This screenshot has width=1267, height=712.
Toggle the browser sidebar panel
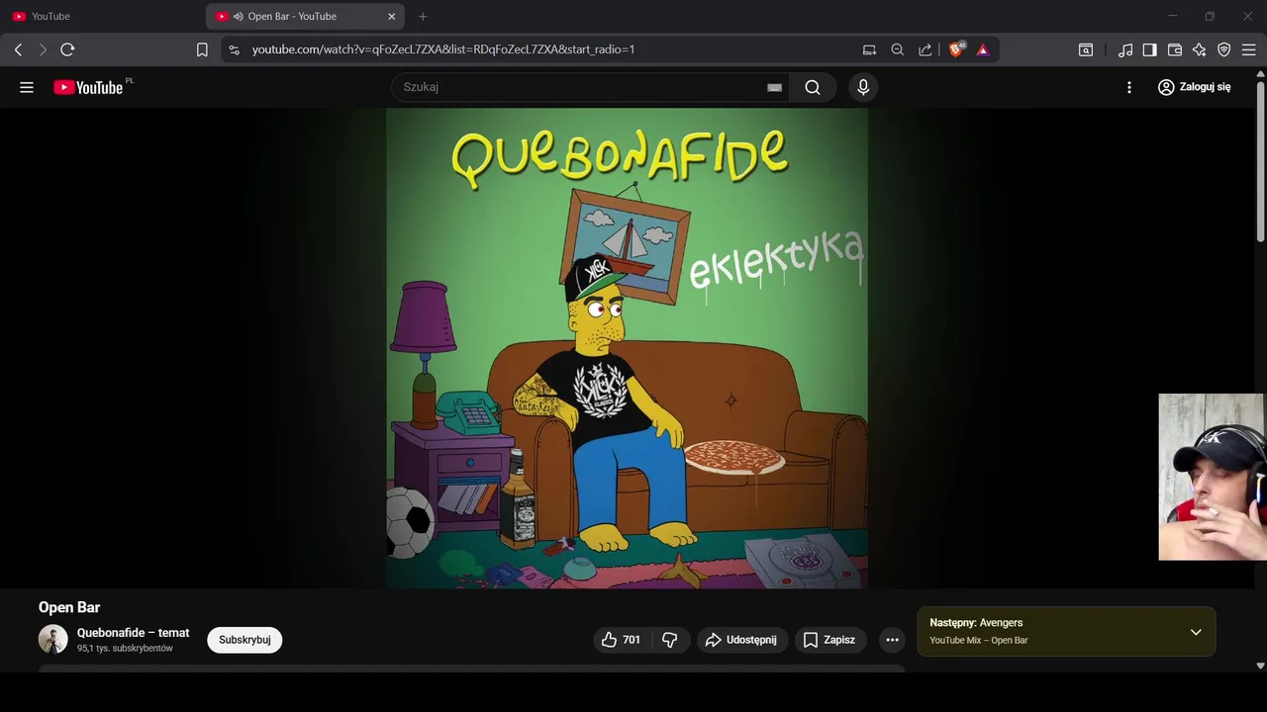(x=1149, y=49)
